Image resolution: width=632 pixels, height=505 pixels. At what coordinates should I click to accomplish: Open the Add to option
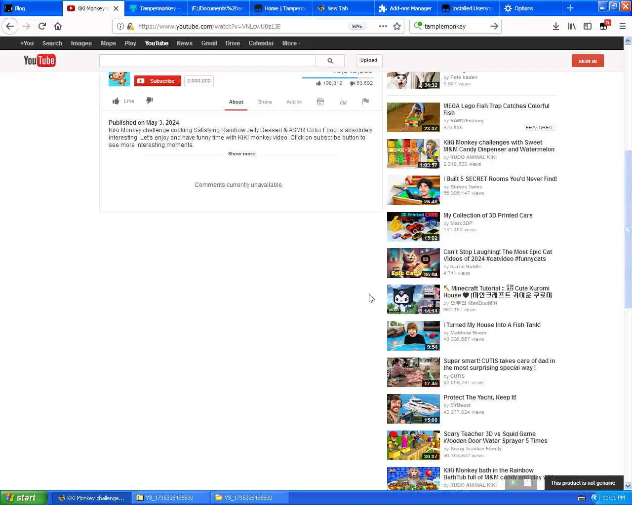point(294,102)
